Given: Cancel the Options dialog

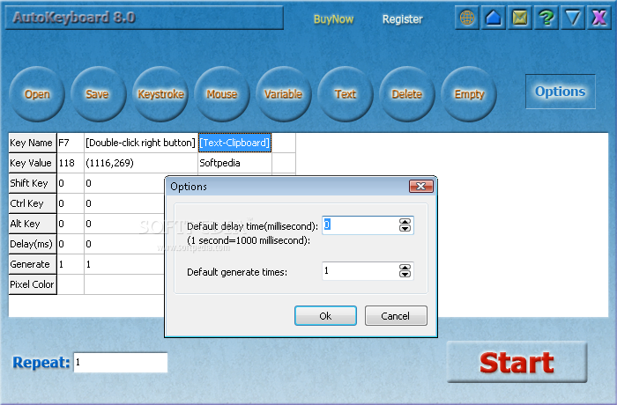Looking at the screenshot, I should click(396, 316).
